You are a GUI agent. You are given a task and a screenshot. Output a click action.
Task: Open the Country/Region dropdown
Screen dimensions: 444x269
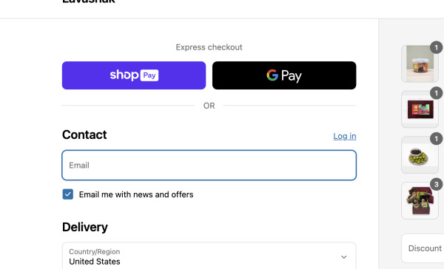tap(209, 256)
